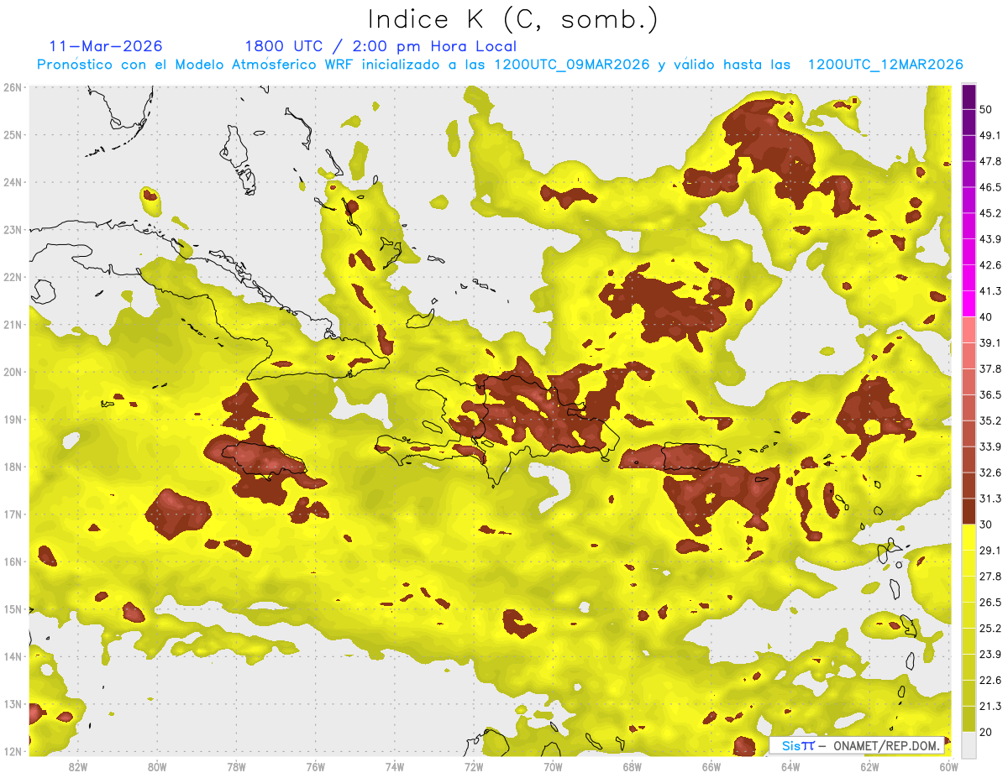Viewport: 1008px width, 778px height.
Task: Click the "62W" longitude label
Action: click(x=869, y=766)
